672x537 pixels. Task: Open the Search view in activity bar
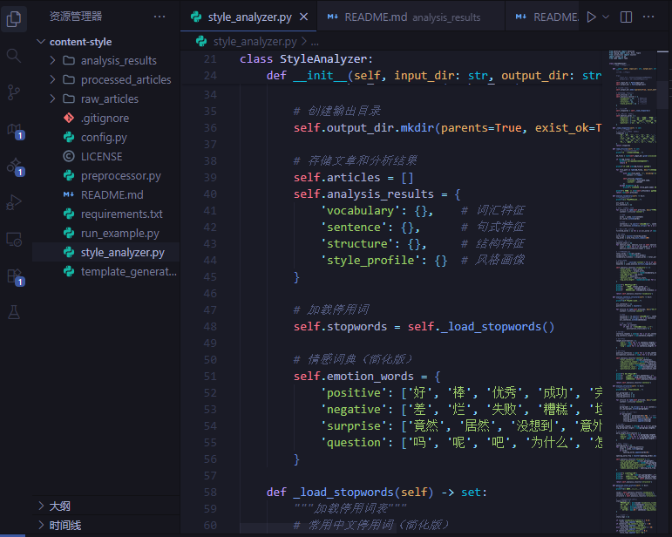pos(14,56)
